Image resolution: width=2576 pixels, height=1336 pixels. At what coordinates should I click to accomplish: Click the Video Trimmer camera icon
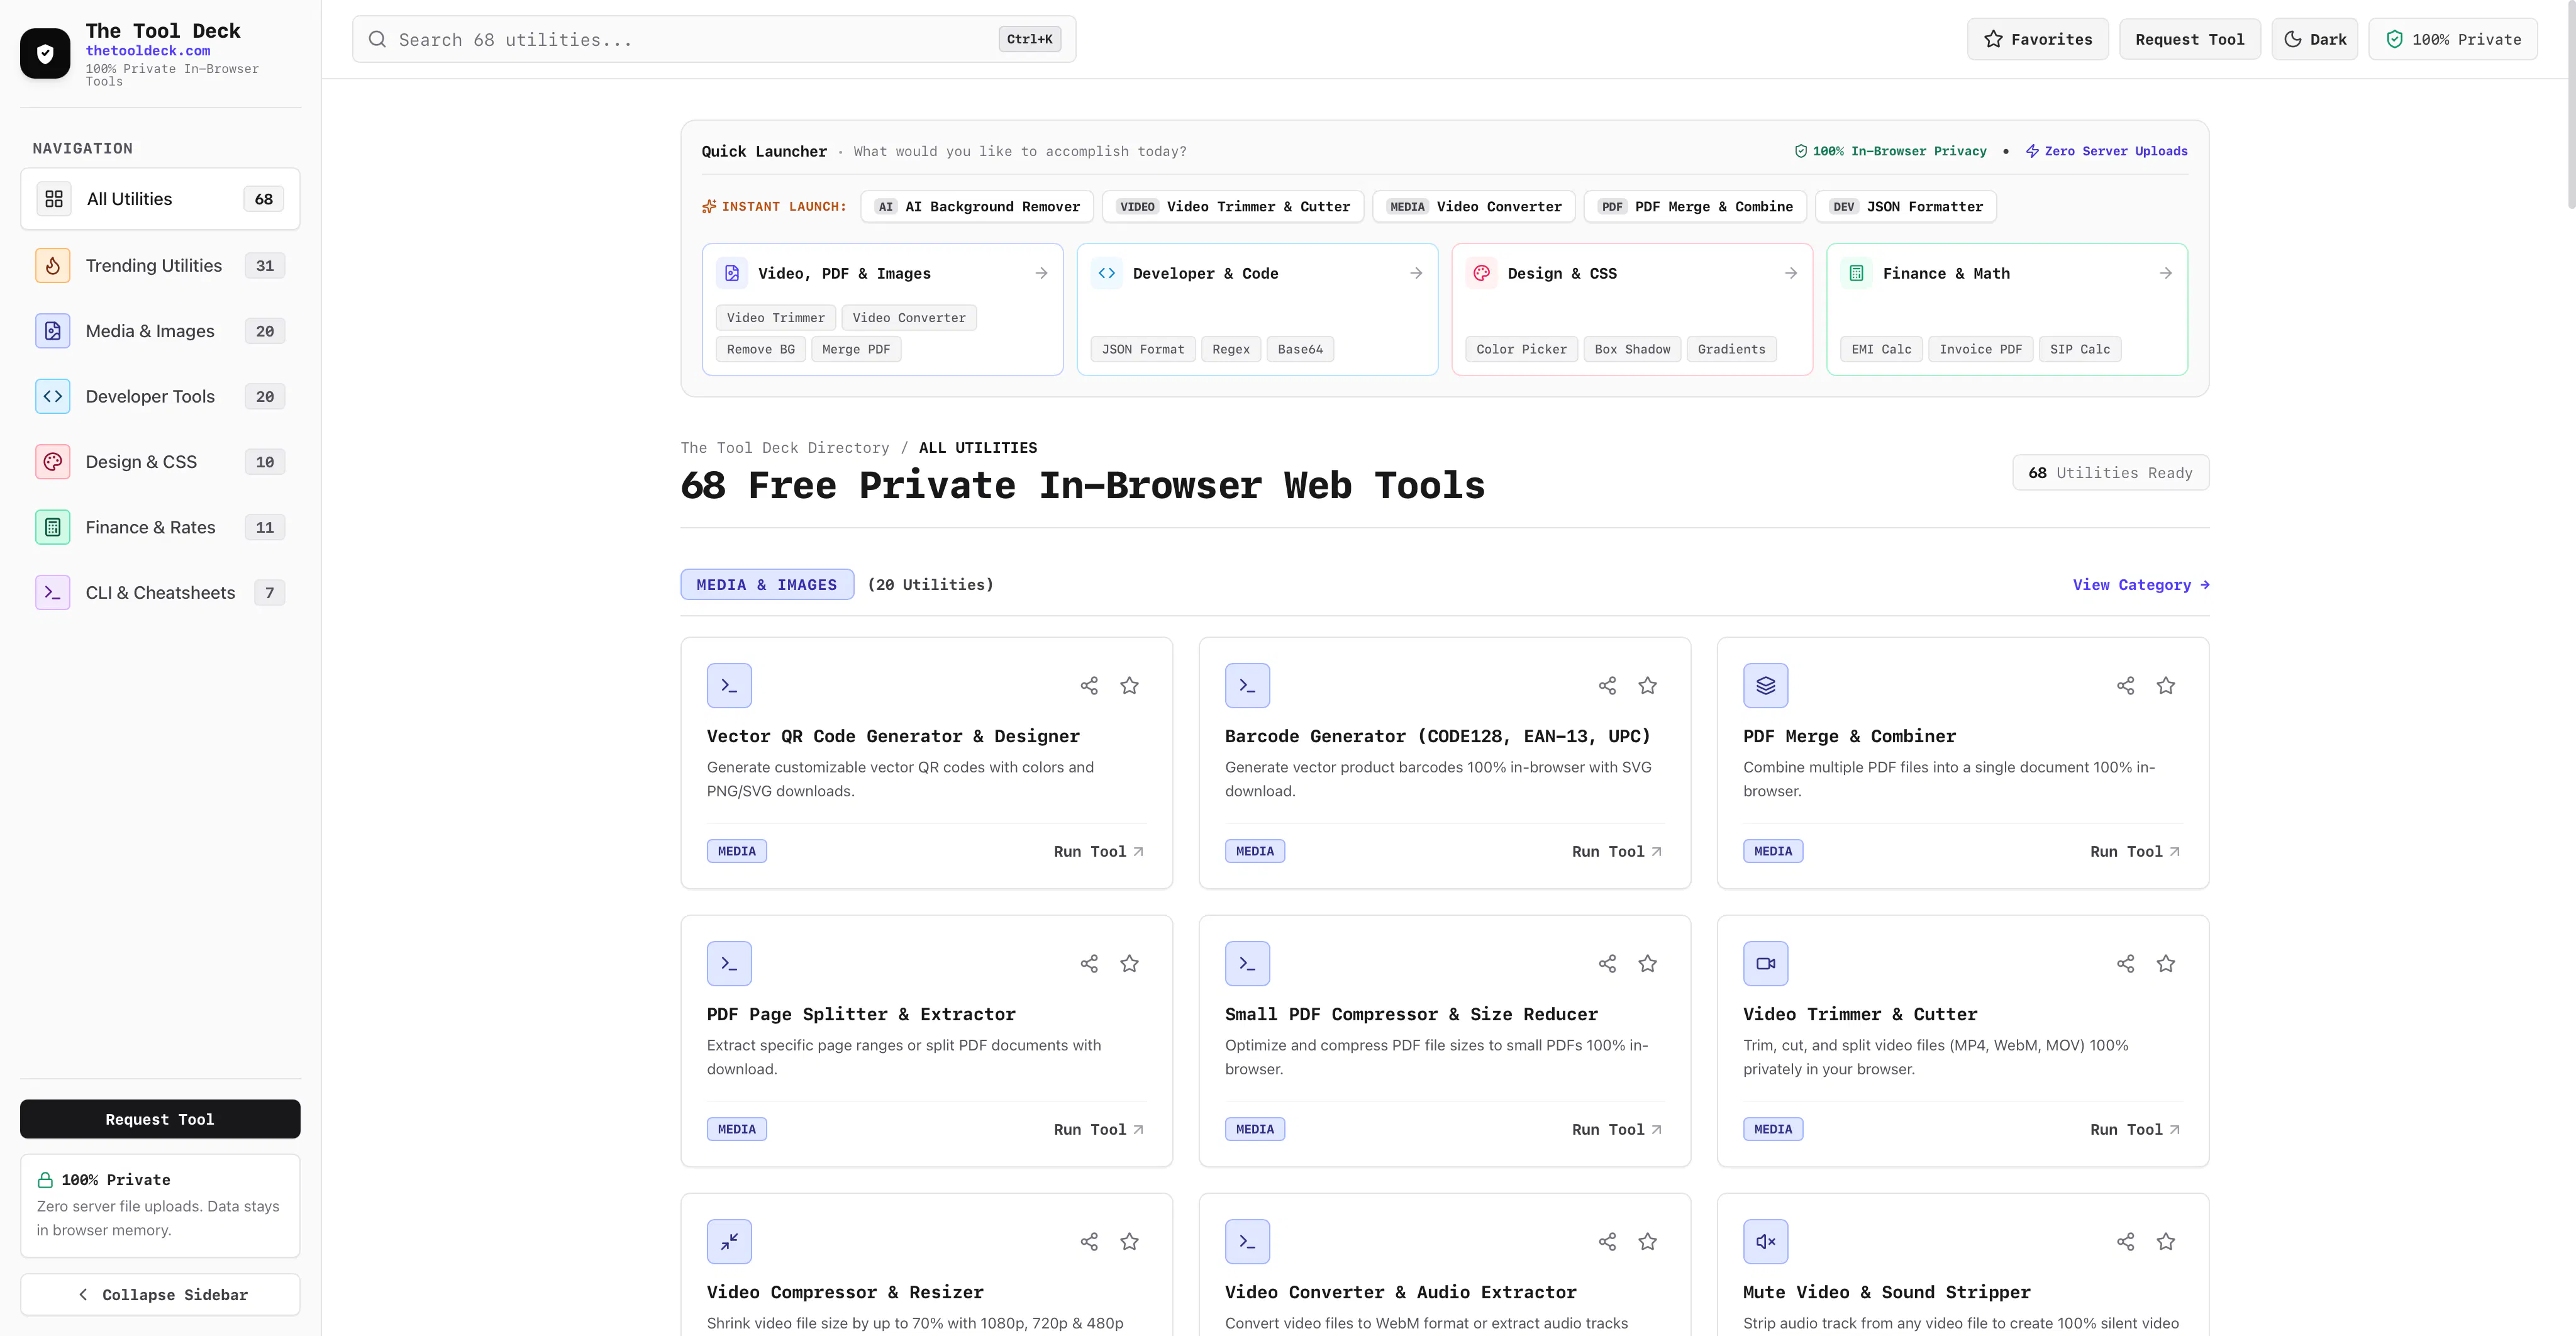point(1765,963)
